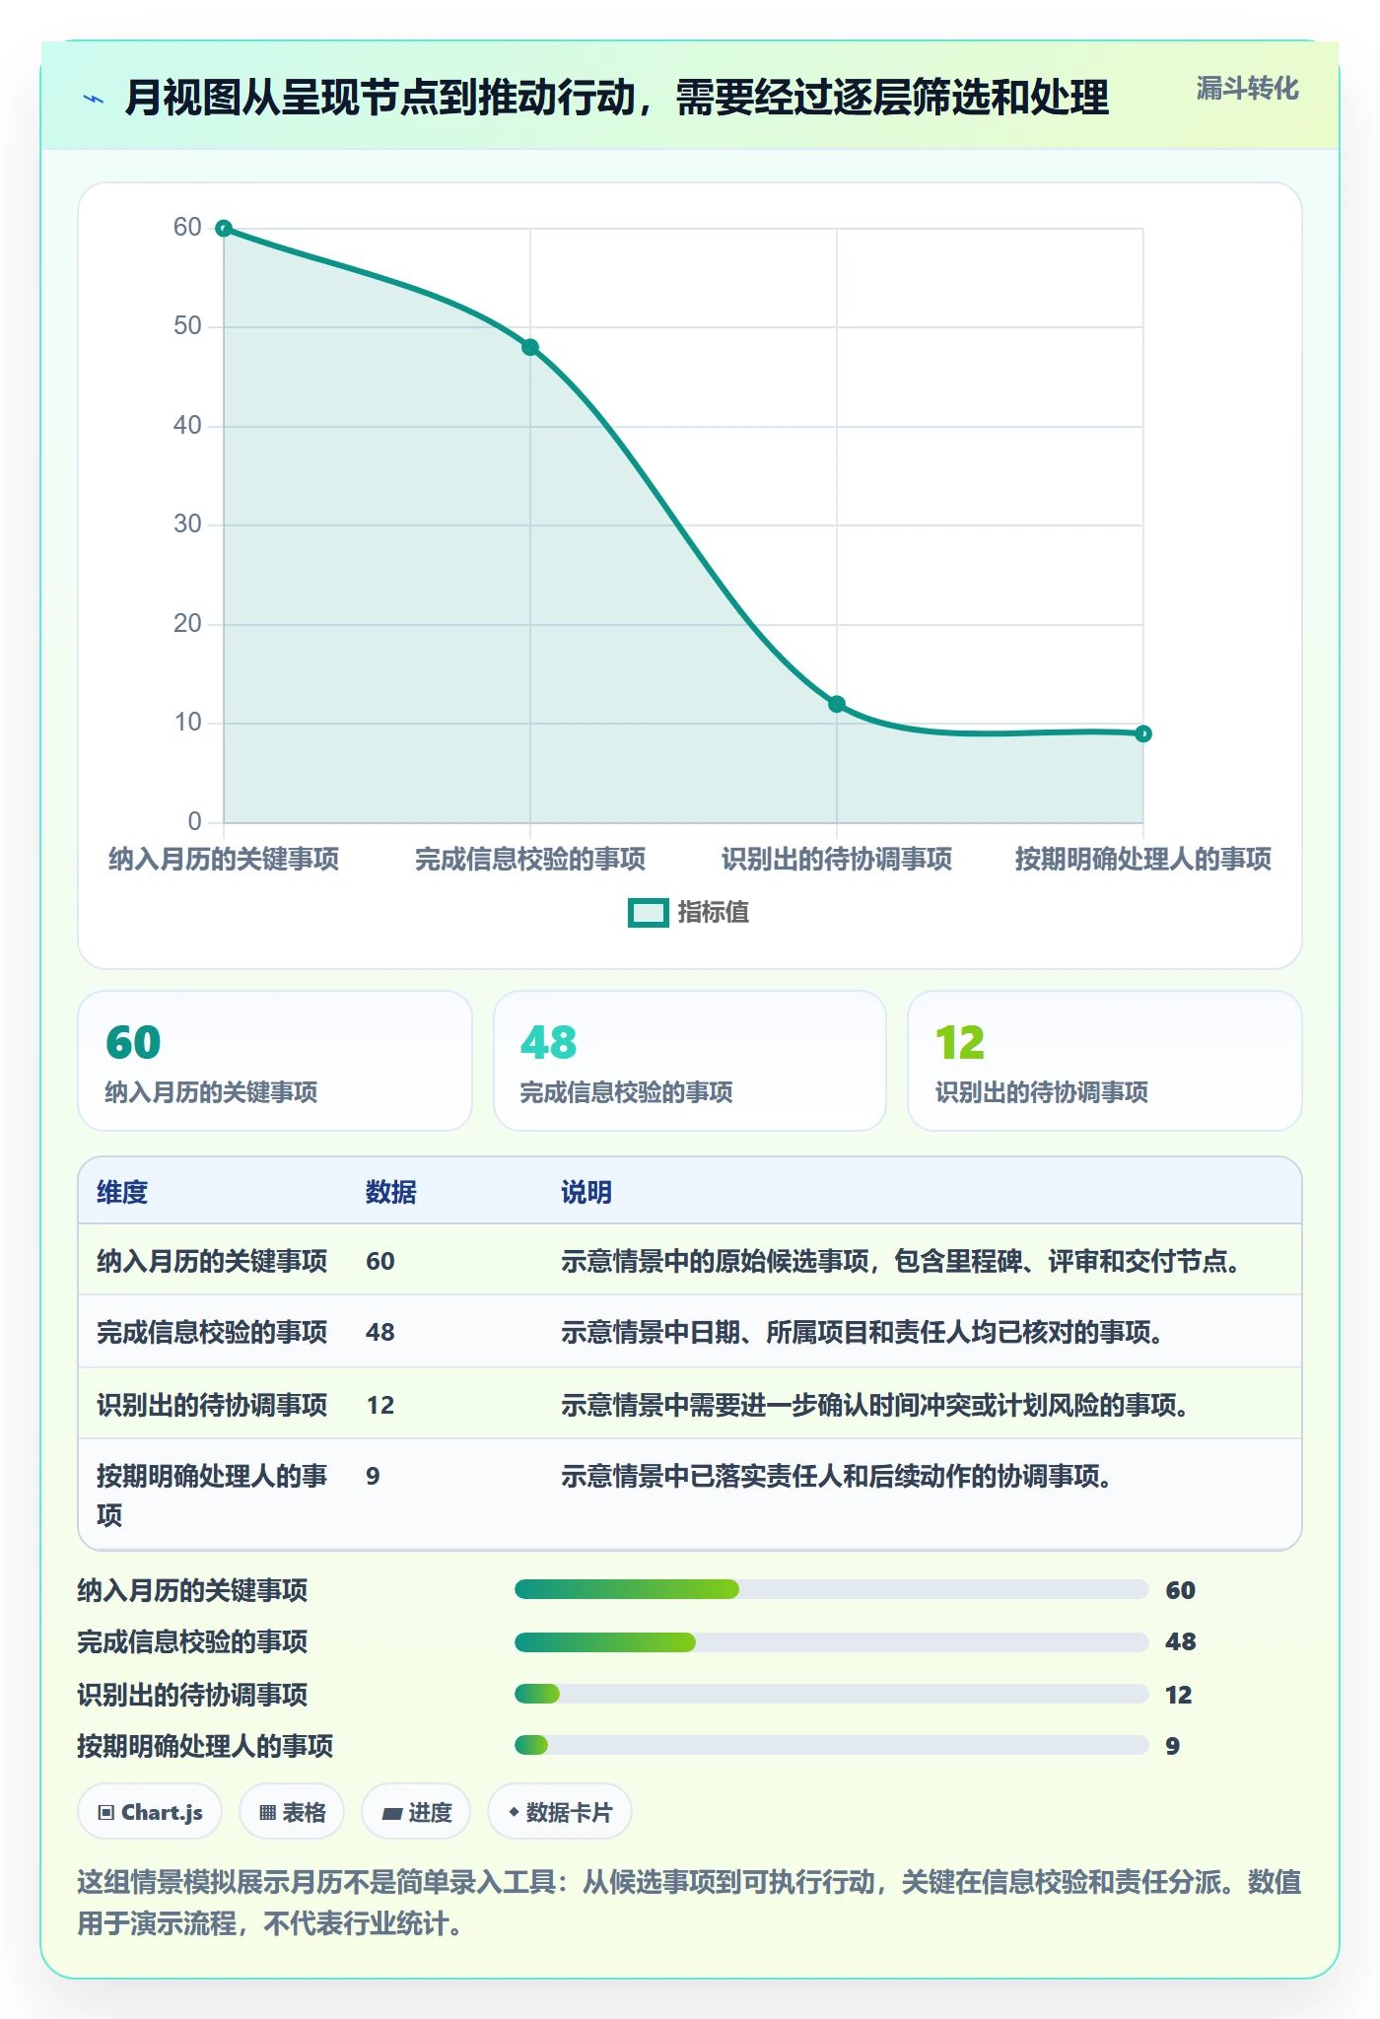
Task: Click the main title about 月视图
Action: pos(617,98)
